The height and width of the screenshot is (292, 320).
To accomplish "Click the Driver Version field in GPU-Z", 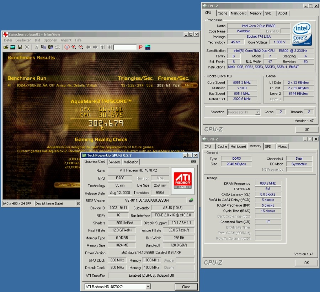I will click(151, 253).
